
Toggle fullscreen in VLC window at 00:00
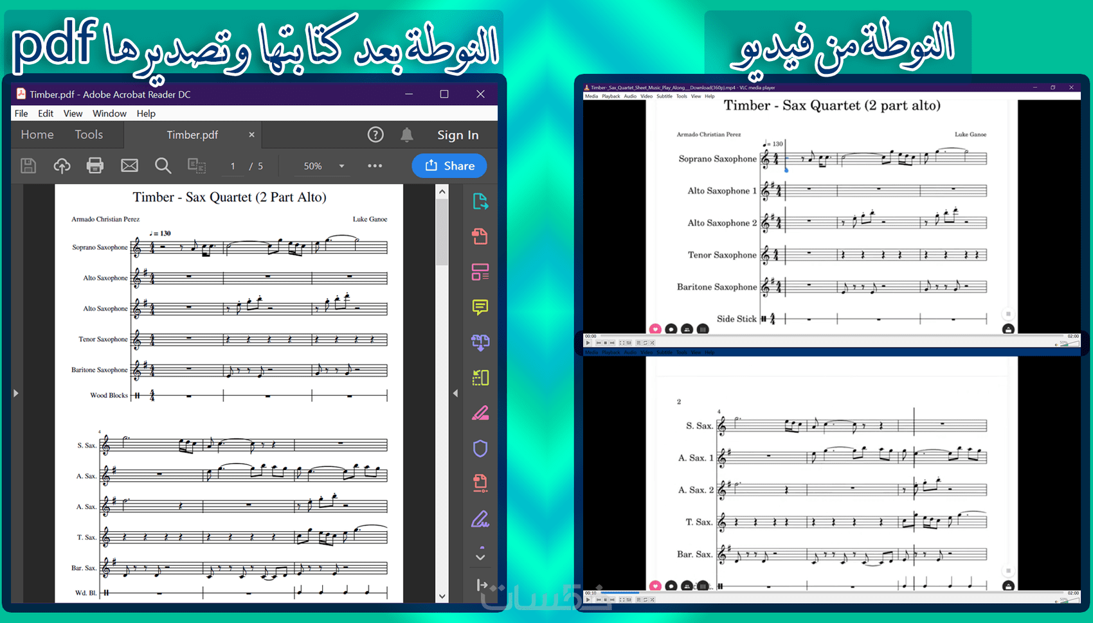click(622, 343)
